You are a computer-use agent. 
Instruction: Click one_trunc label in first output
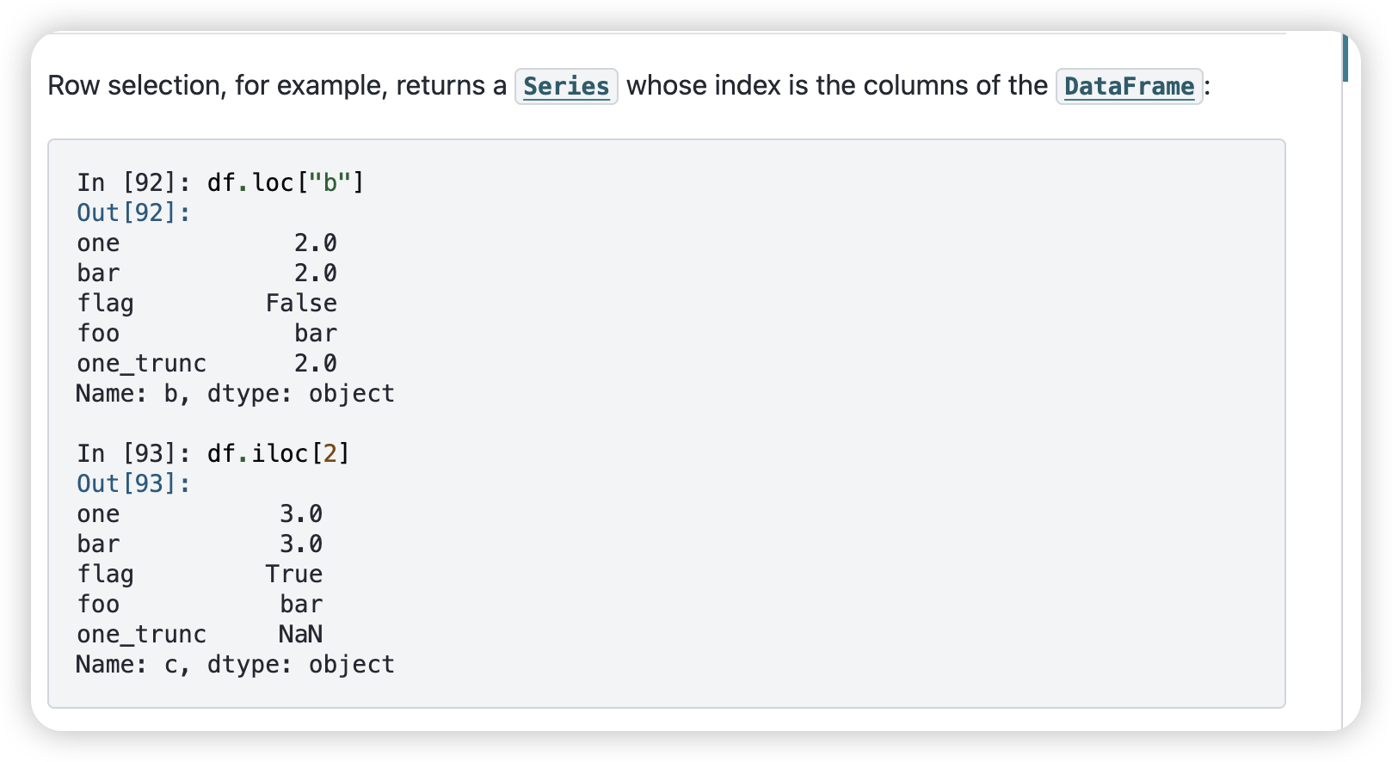tap(142, 364)
